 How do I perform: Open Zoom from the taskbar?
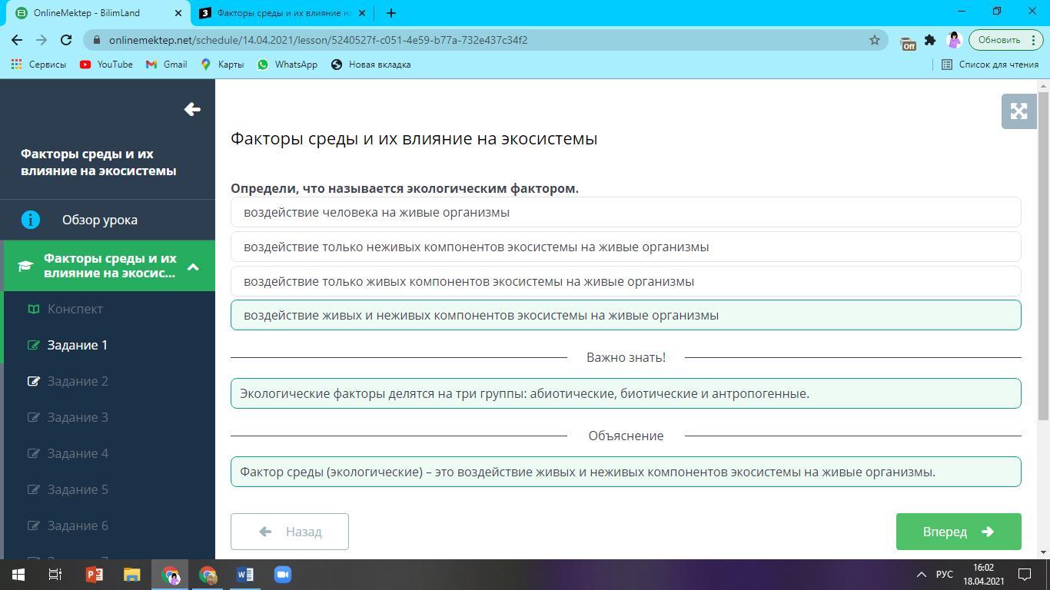click(x=283, y=575)
